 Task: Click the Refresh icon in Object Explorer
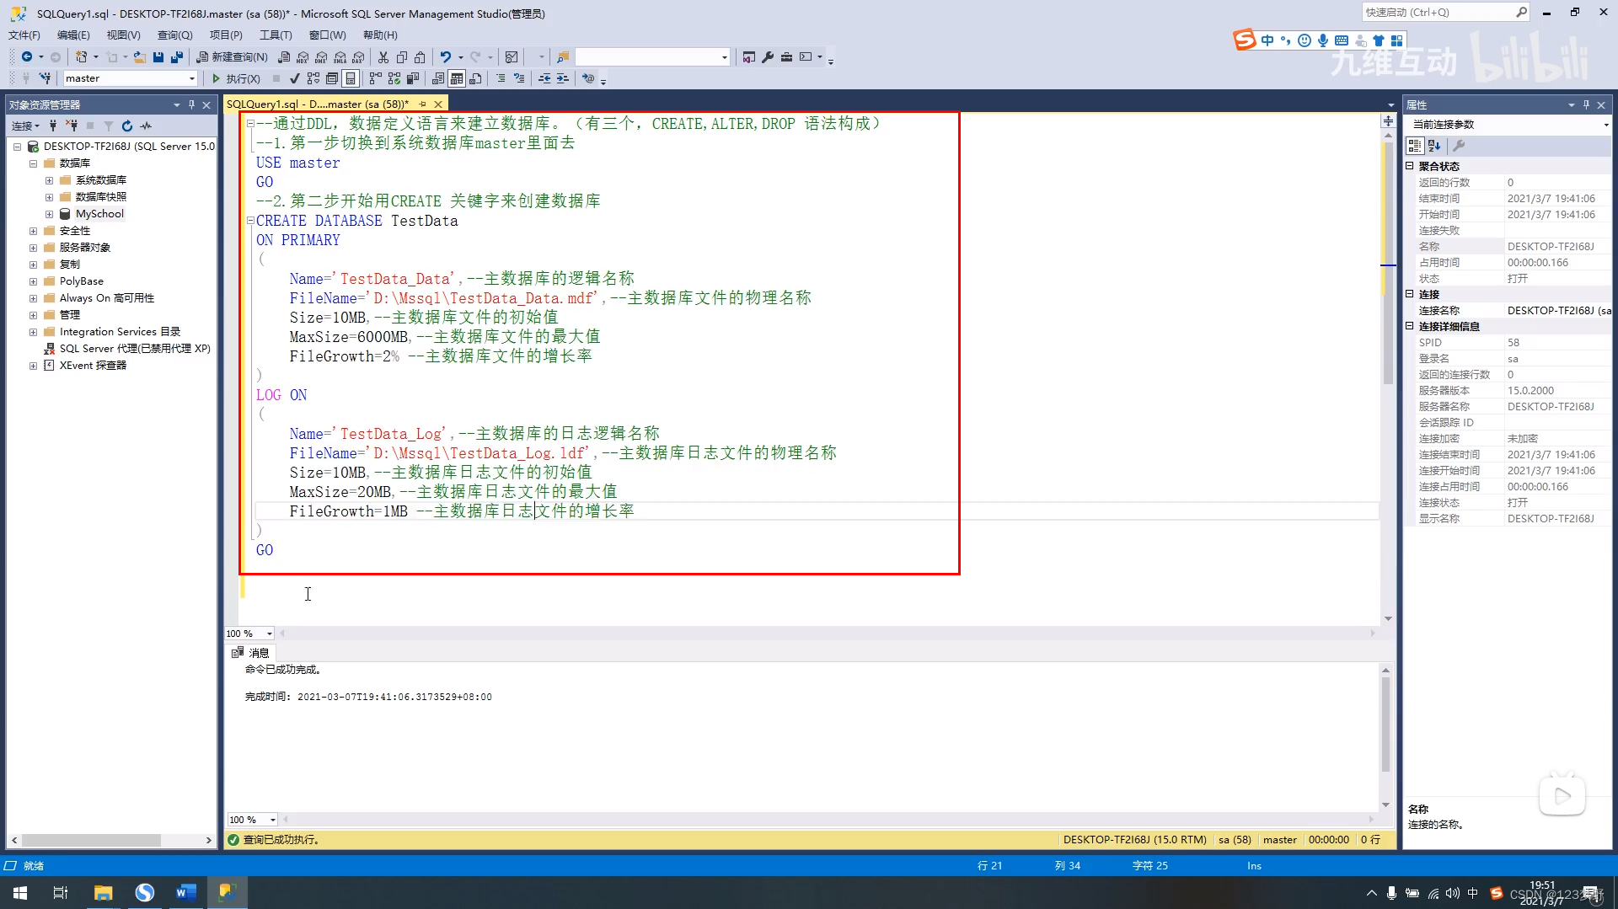(127, 126)
